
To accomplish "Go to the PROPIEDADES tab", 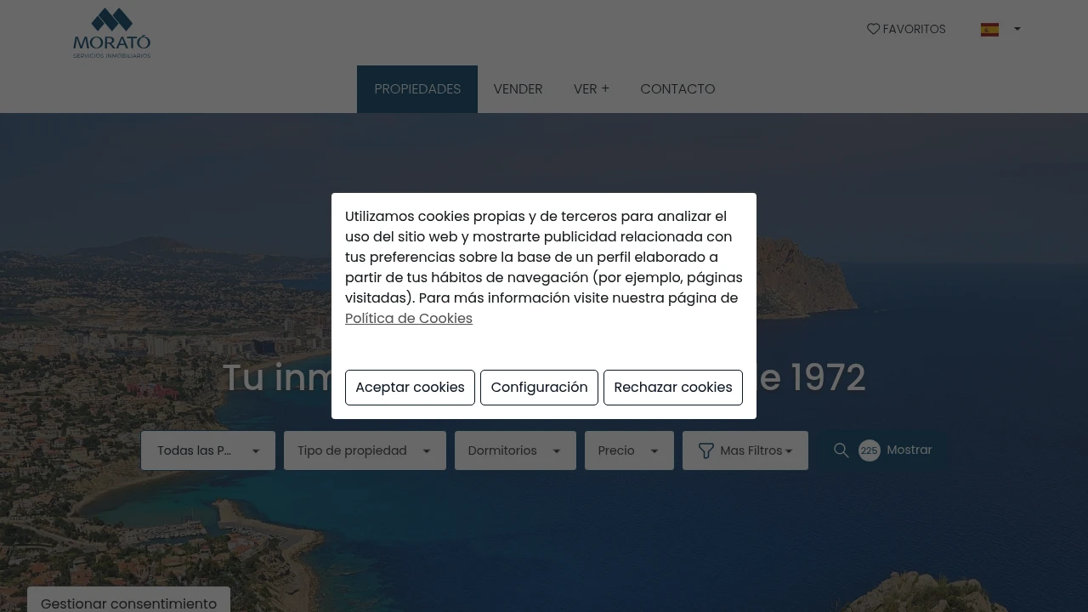I will [x=417, y=89].
